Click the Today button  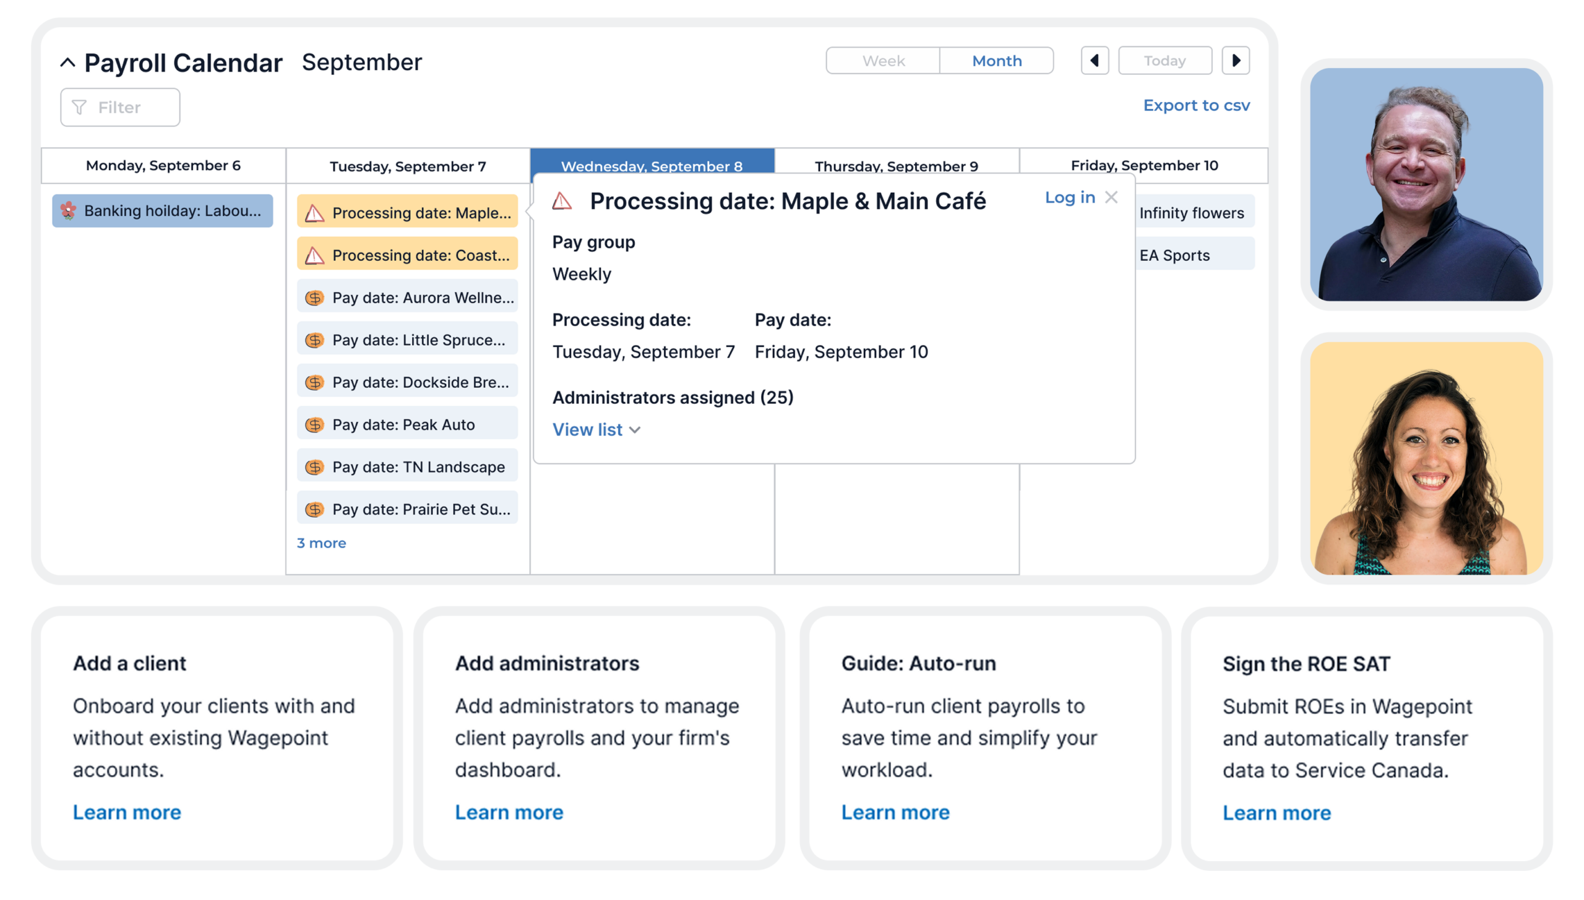[x=1164, y=60]
